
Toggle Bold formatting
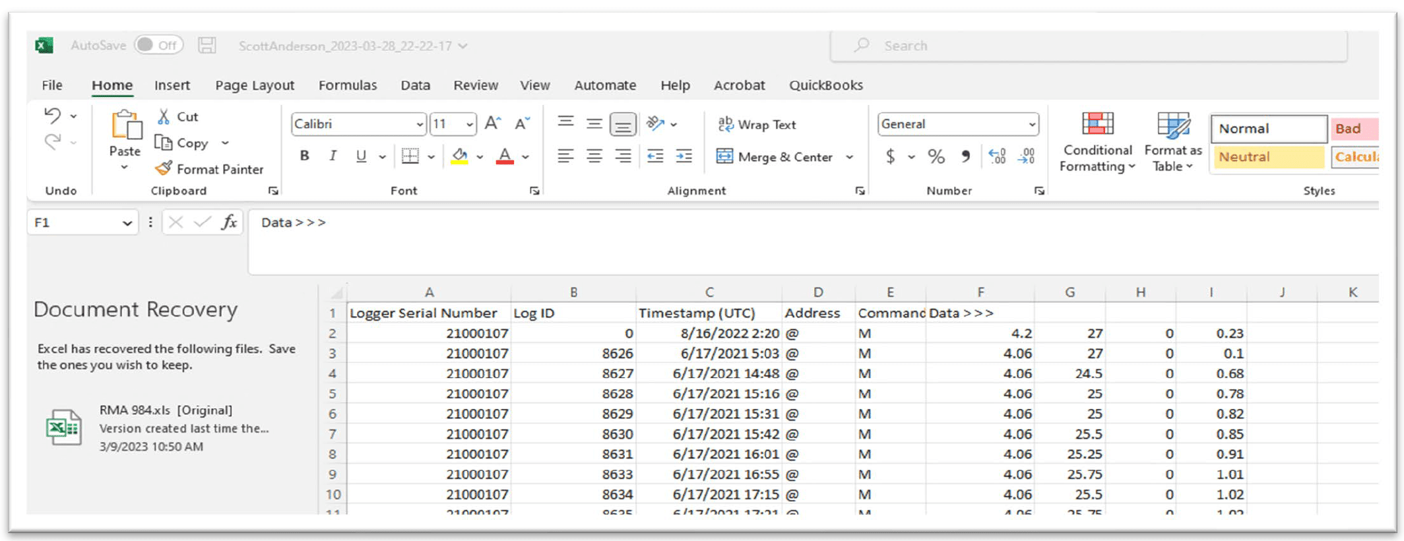tap(304, 156)
